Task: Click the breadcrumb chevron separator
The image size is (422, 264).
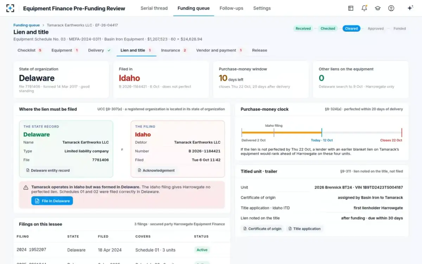Action: [43, 25]
